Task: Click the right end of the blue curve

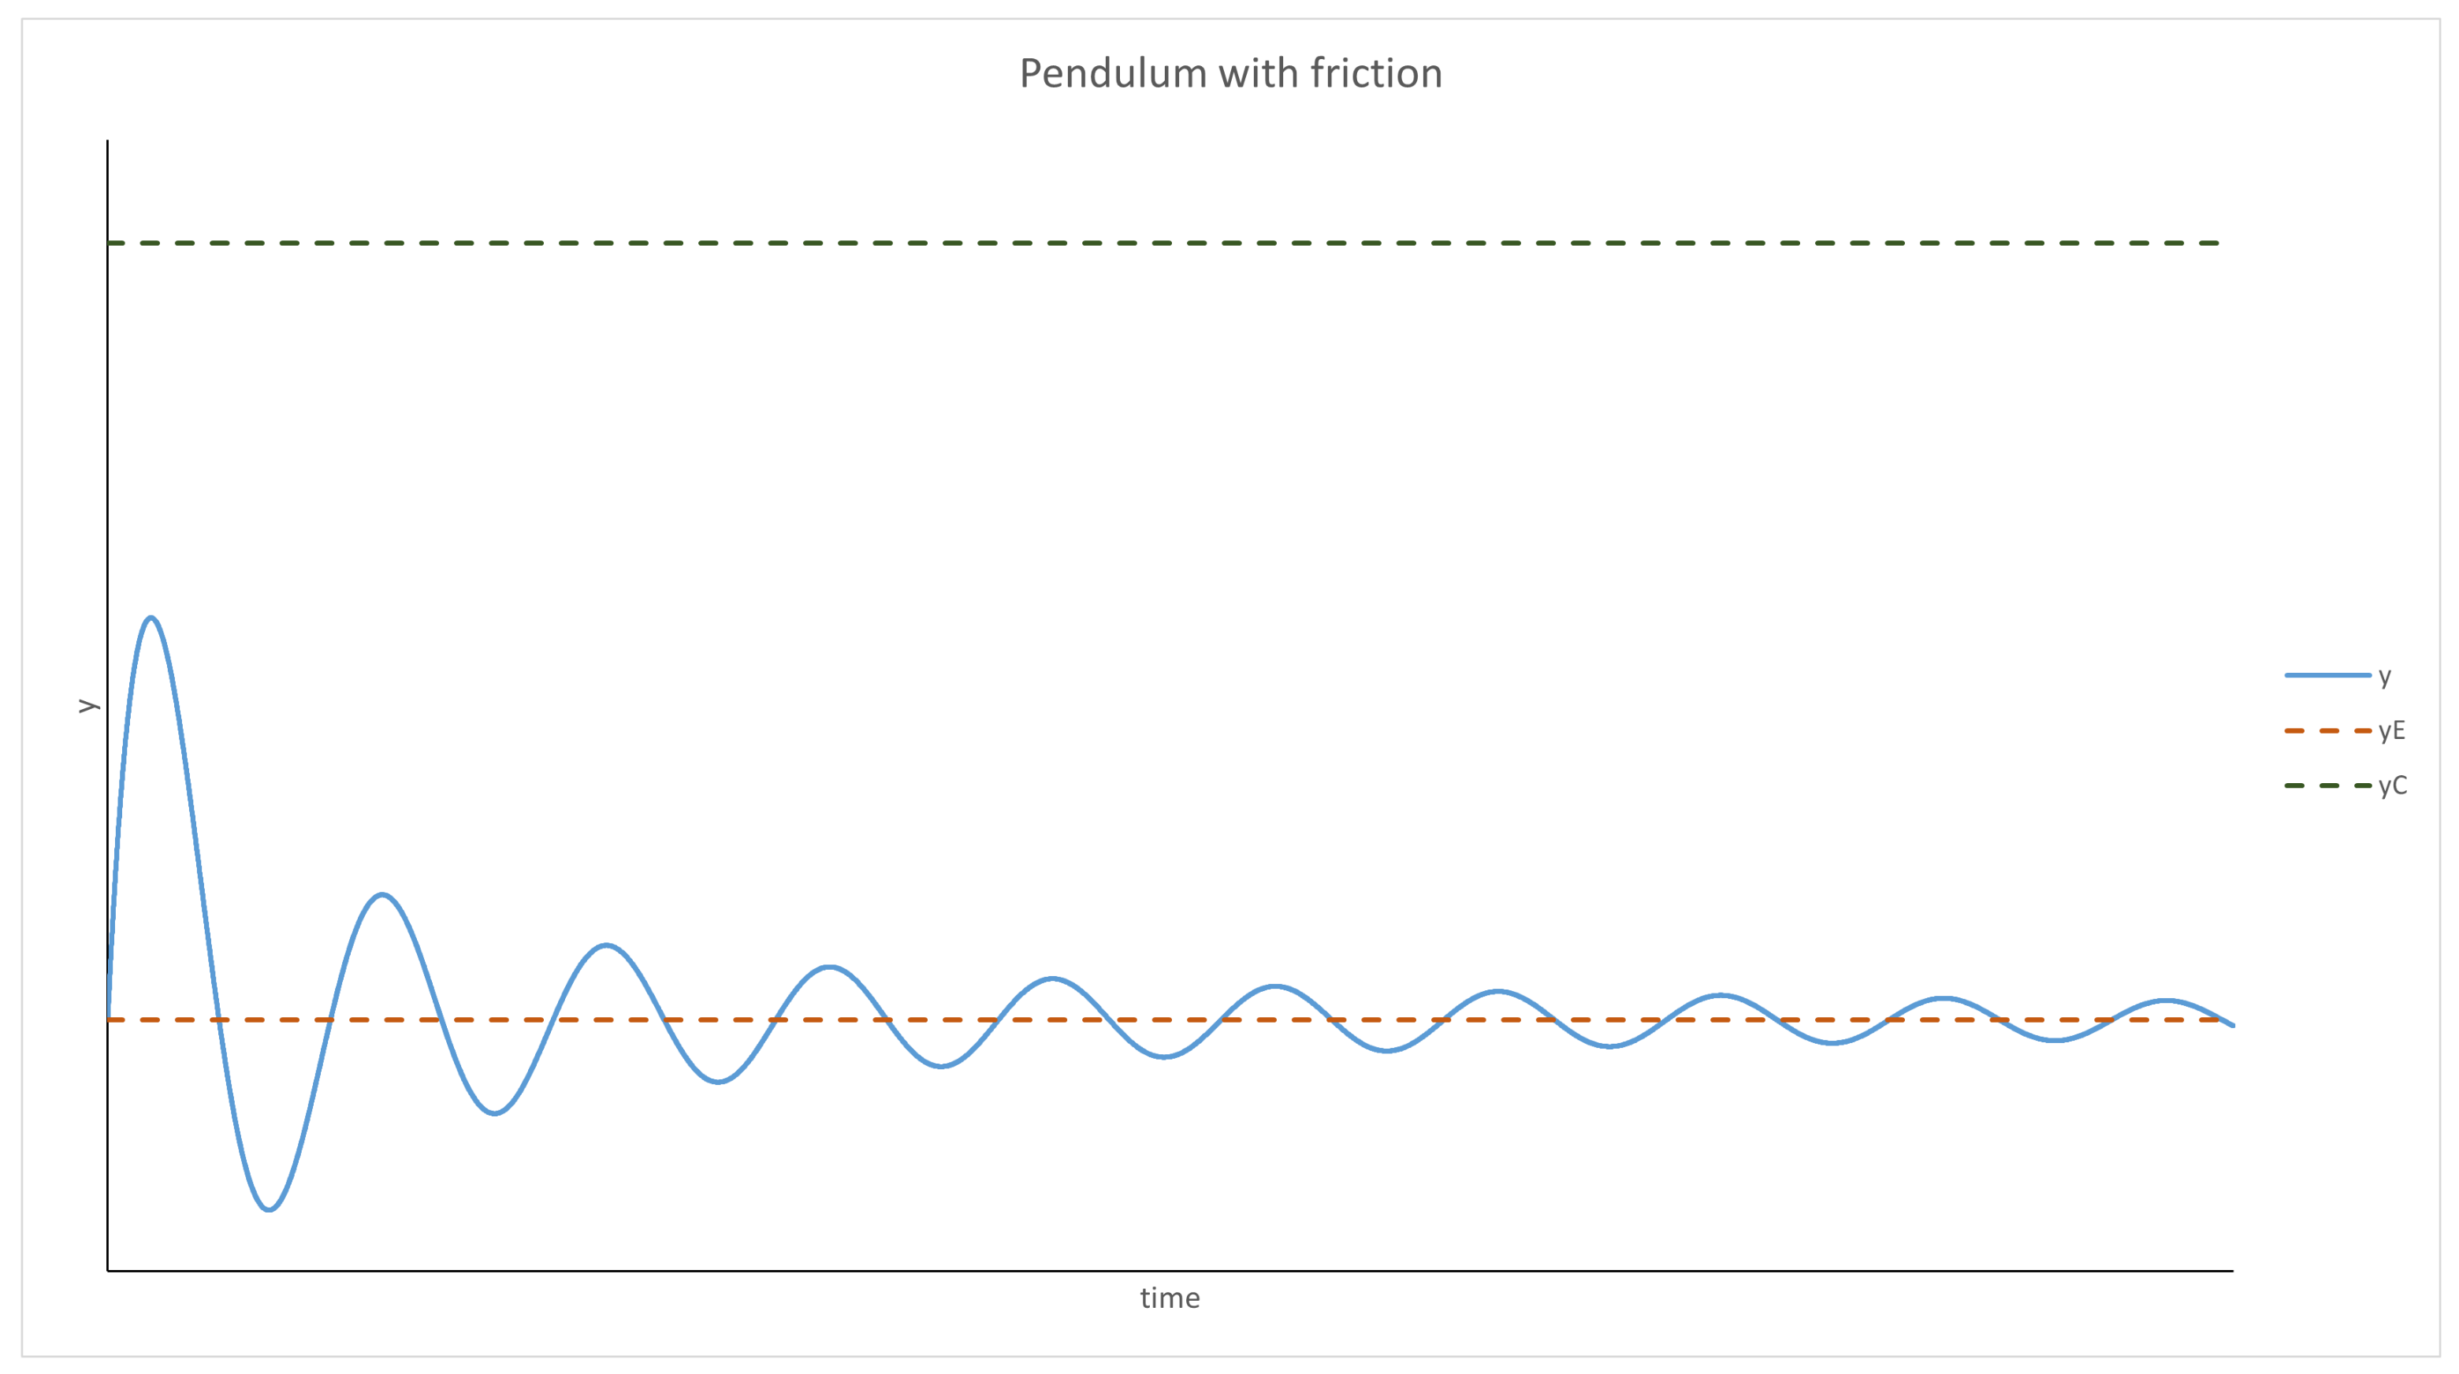Action: click(x=2232, y=1025)
